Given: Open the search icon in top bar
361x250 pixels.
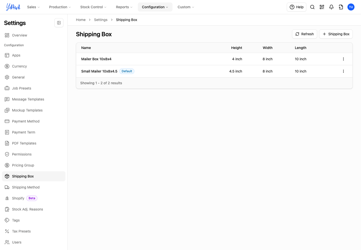Looking at the screenshot, I should 312,7.
